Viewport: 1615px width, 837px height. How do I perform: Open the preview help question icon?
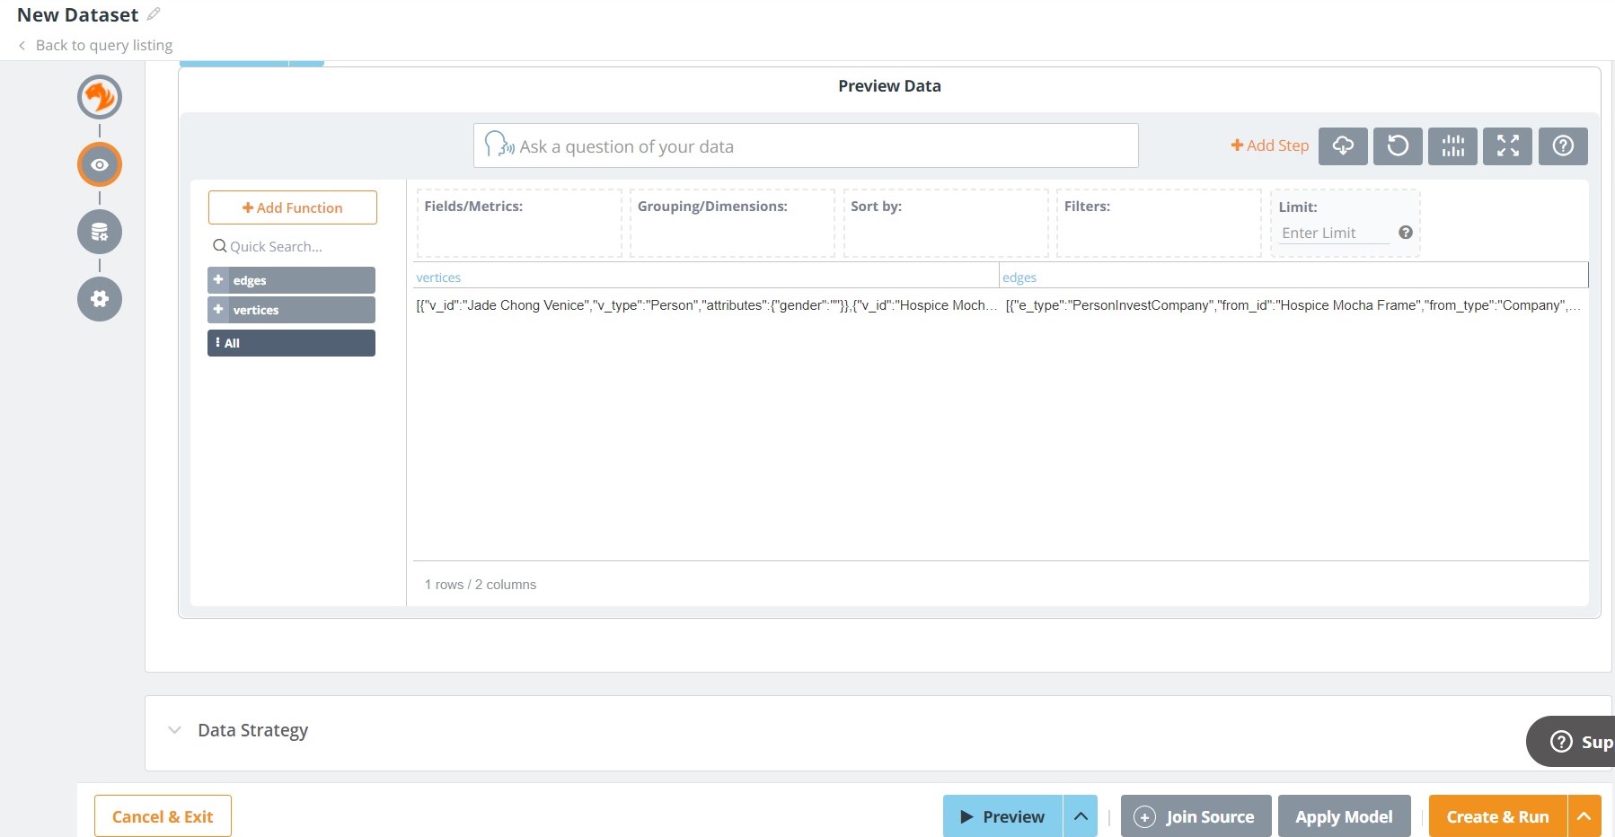tap(1563, 145)
